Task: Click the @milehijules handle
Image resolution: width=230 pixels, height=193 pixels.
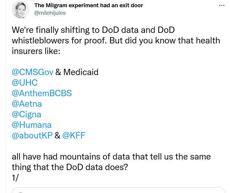Action: click(50, 13)
